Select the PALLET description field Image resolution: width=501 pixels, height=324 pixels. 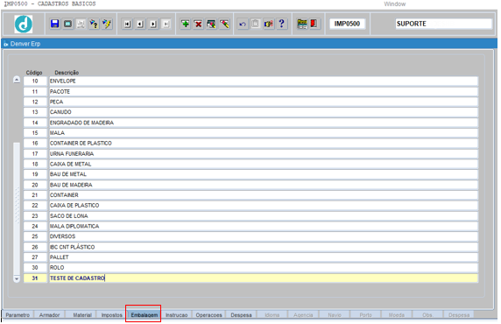(264, 257)
